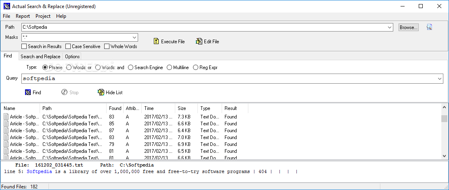Sort by the Found column header
Screen dimensions: 449x190
click(115, 108)
